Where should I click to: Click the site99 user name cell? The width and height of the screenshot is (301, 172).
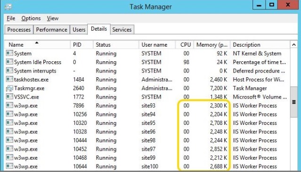148,158
